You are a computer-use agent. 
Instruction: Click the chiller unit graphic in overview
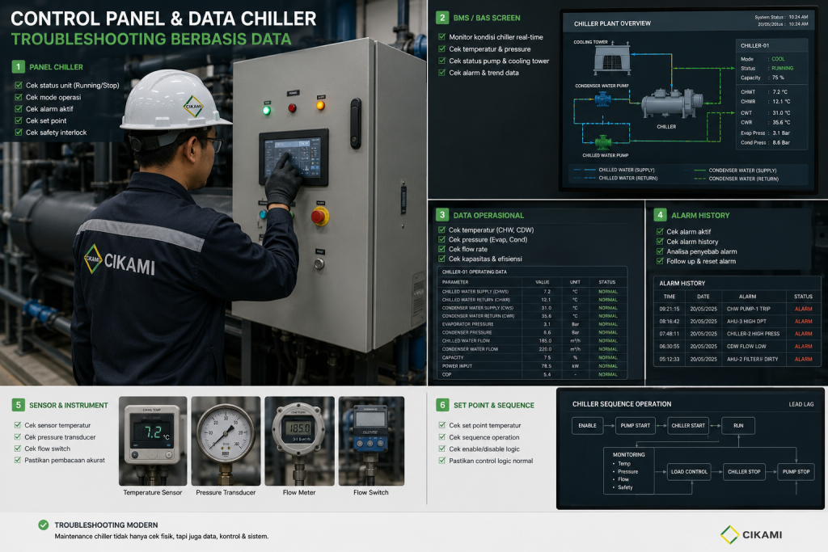click(x=672, y=103)
